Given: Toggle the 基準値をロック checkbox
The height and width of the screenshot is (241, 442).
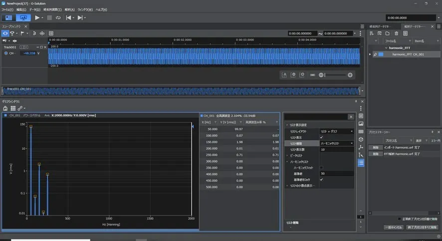Looking at the screenshot, I should 321,179.
